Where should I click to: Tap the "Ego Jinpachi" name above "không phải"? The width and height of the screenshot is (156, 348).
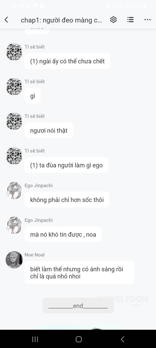(x=38, y=186)
